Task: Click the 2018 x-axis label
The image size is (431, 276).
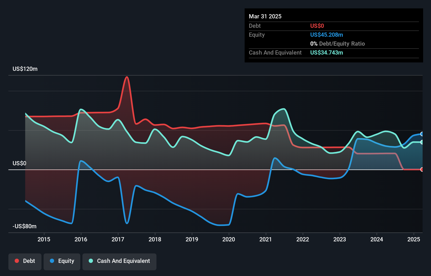Action: (155, 239)
